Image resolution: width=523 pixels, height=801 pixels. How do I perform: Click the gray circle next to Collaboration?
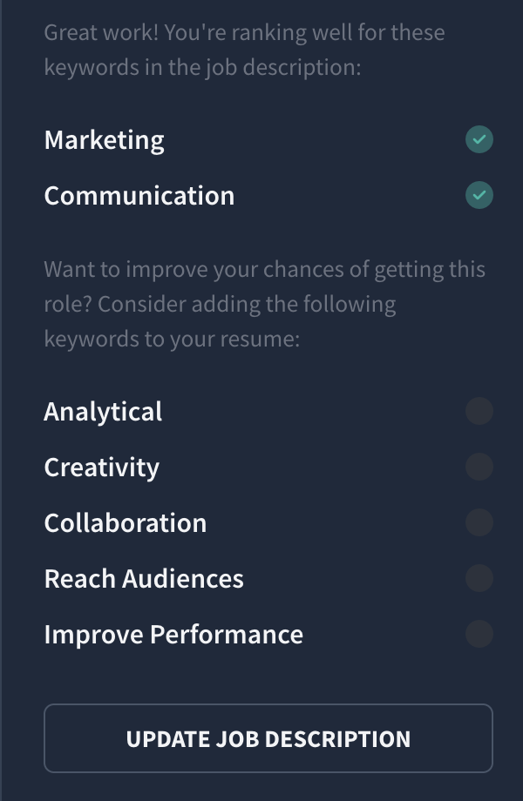pyautogui.click(x=479, y=522)
